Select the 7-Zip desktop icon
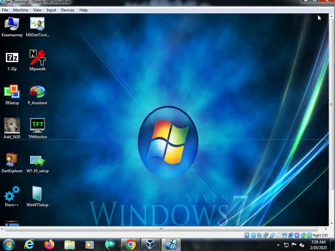 (x=12, y=61)
